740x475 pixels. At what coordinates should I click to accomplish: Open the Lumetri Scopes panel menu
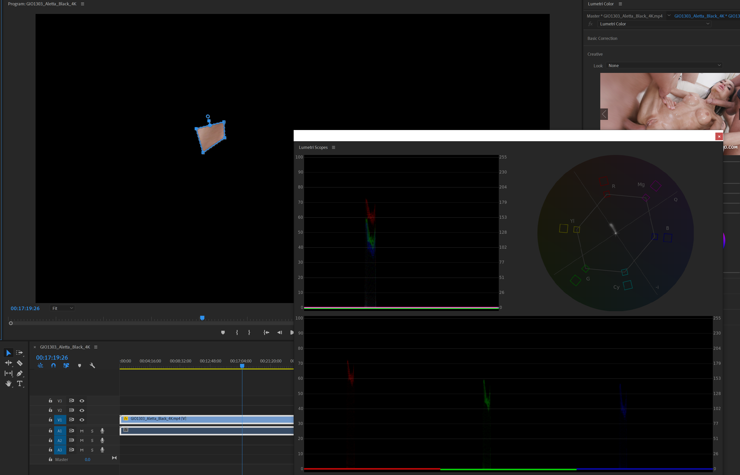pos(334,147)
